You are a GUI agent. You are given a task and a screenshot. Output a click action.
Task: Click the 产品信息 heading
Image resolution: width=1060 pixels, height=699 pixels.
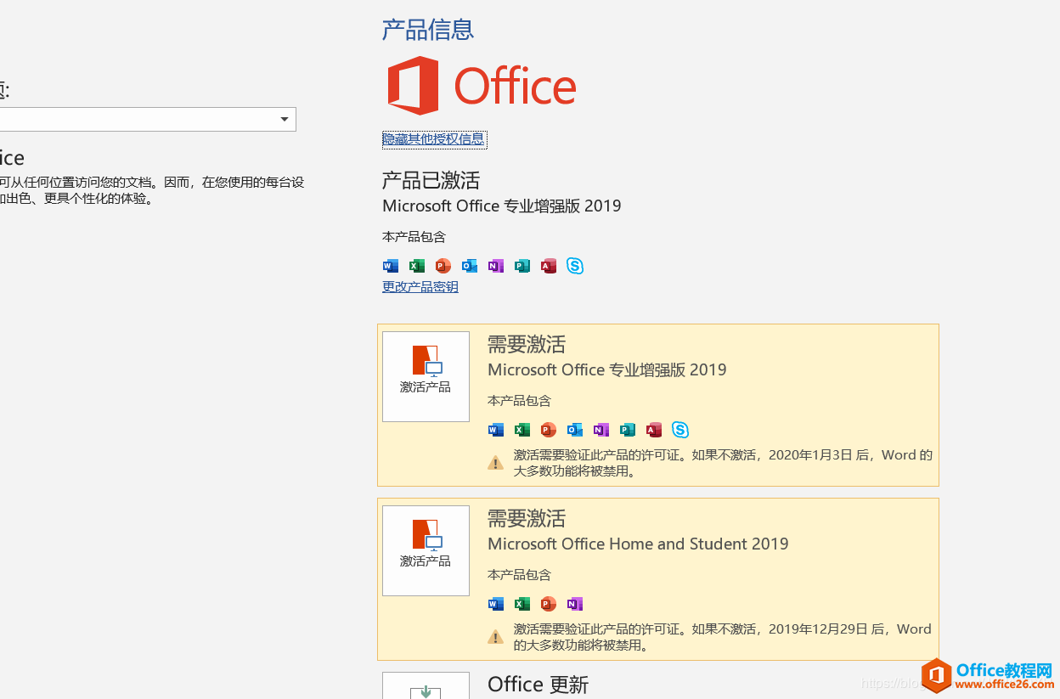click(428, 30)
